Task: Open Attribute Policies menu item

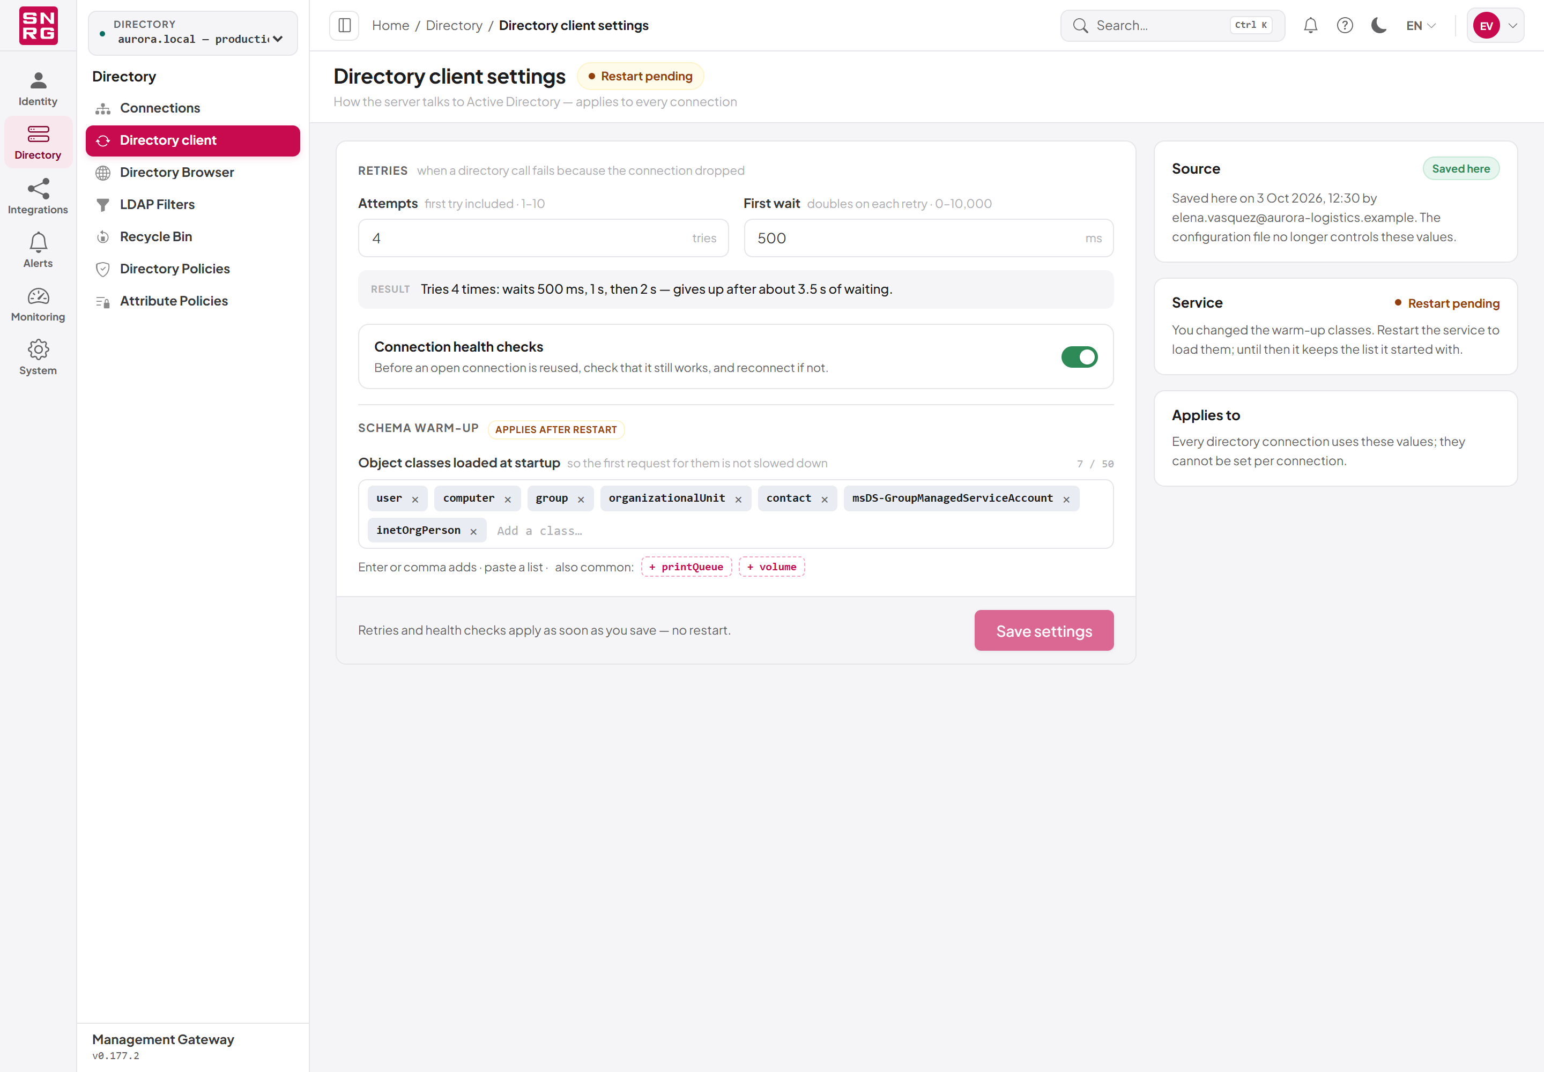Action: click(x=193, y=302)
